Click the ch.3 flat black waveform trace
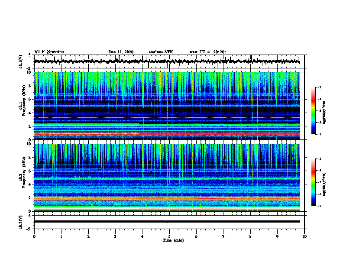Image resolution: width=343 pixels, height=265 pixels. click(167, 222)
